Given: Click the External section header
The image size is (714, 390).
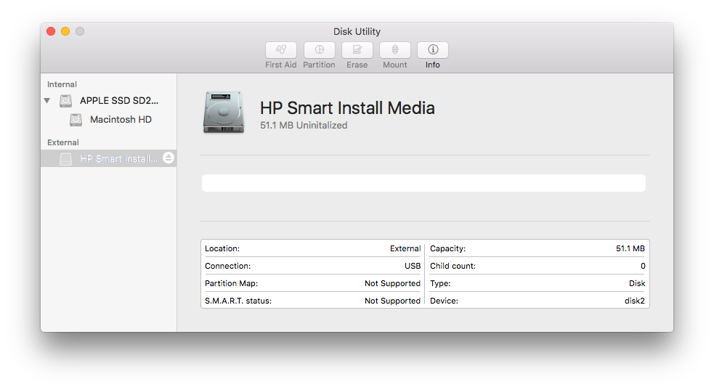Looking at the screenshot, I should [x=63, y=142].
